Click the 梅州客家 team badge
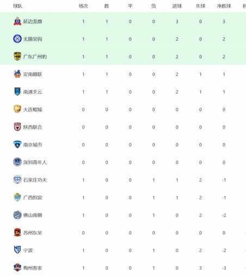246x276 pixels. [x=17, y=268]
